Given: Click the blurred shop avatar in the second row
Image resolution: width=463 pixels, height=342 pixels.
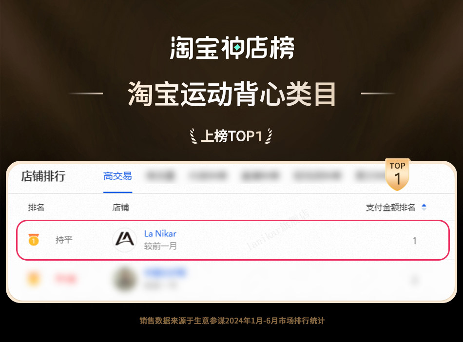Looking at the screenshot, I should tap(125, 279).
